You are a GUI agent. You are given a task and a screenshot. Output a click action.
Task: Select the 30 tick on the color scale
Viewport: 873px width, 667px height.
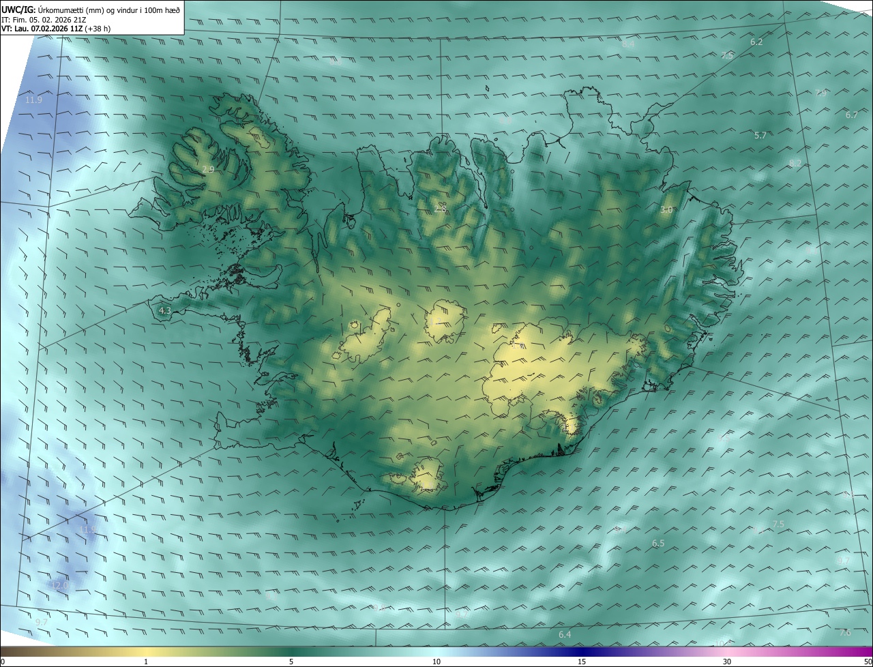[727, 662]
